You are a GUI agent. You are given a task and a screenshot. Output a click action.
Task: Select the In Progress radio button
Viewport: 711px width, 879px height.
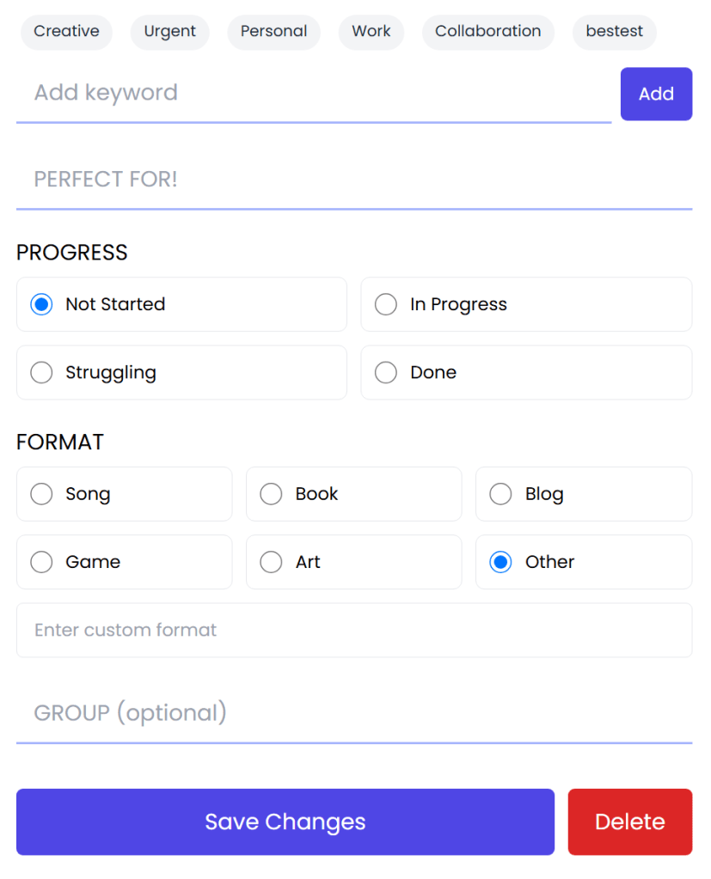point(386,304)
